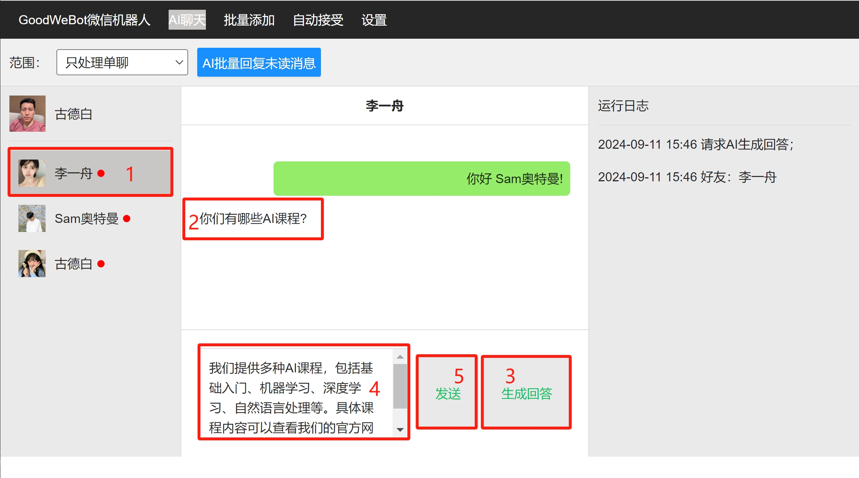Click AI批量回复未读消息 button

(259, 63)
